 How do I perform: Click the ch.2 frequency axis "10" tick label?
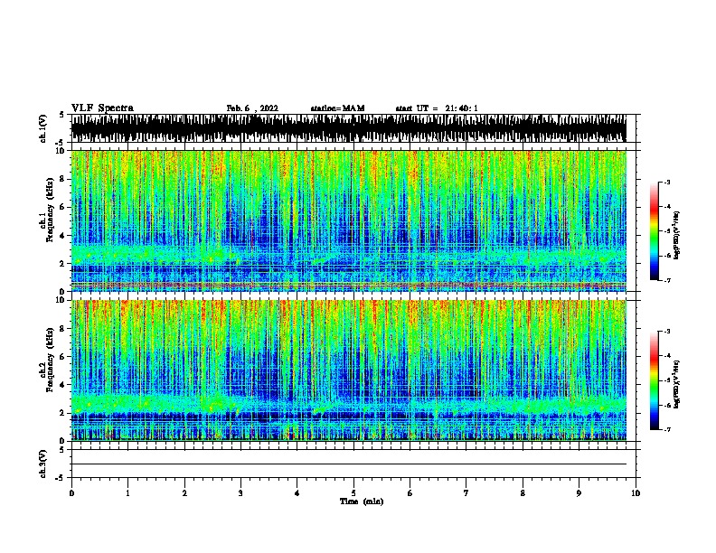[61, 300]
